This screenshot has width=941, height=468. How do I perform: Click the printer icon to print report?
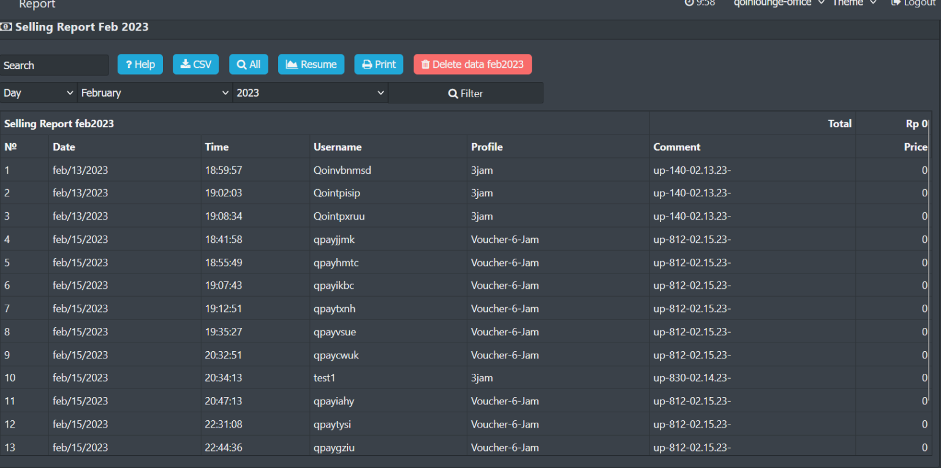(x=368, y=64)
